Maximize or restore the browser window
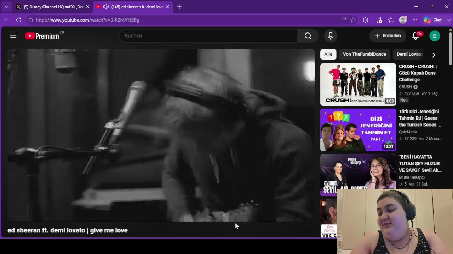453x254 pixels. 431,7
